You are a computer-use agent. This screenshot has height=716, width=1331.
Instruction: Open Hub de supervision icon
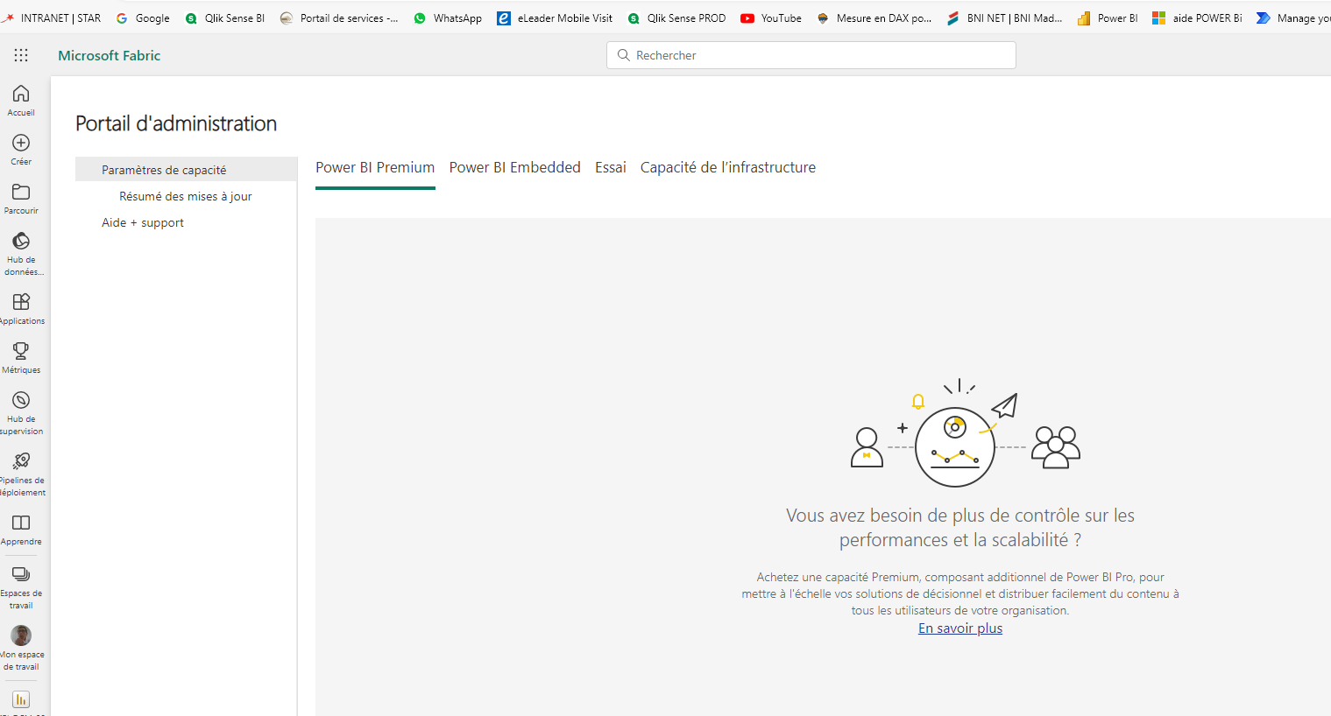[21, 400]
